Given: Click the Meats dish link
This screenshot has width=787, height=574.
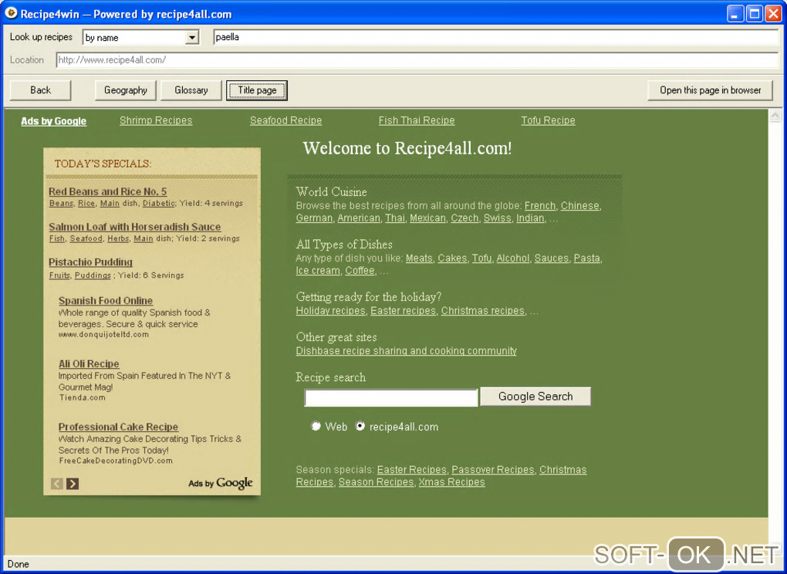Looking at the screenshot, I should tap(419, 258).
